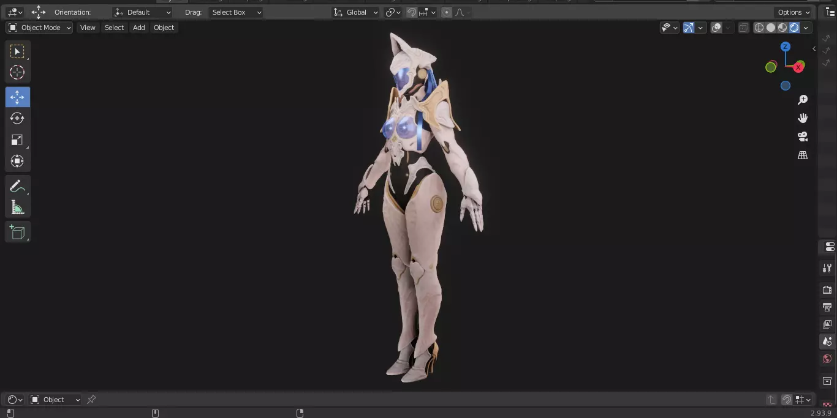Toggle Show Overlays button
The width and height of the screenshot is (837, 418).
(716, 28)
